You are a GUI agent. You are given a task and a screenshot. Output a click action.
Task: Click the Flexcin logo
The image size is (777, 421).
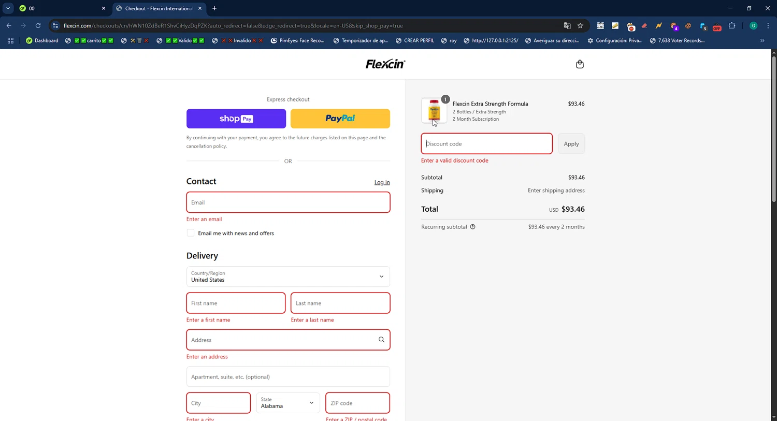point(385,64)
